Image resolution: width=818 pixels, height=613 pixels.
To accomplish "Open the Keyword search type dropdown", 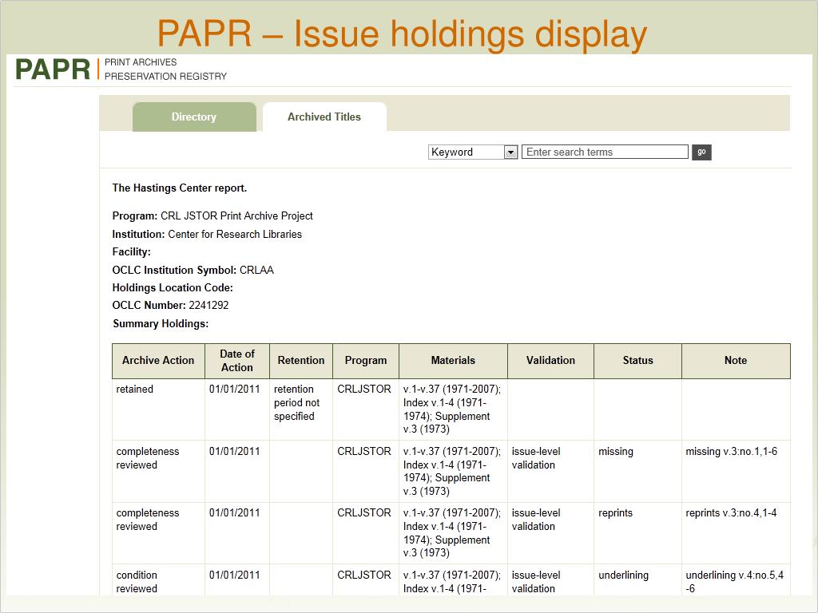I will point(473,152).
